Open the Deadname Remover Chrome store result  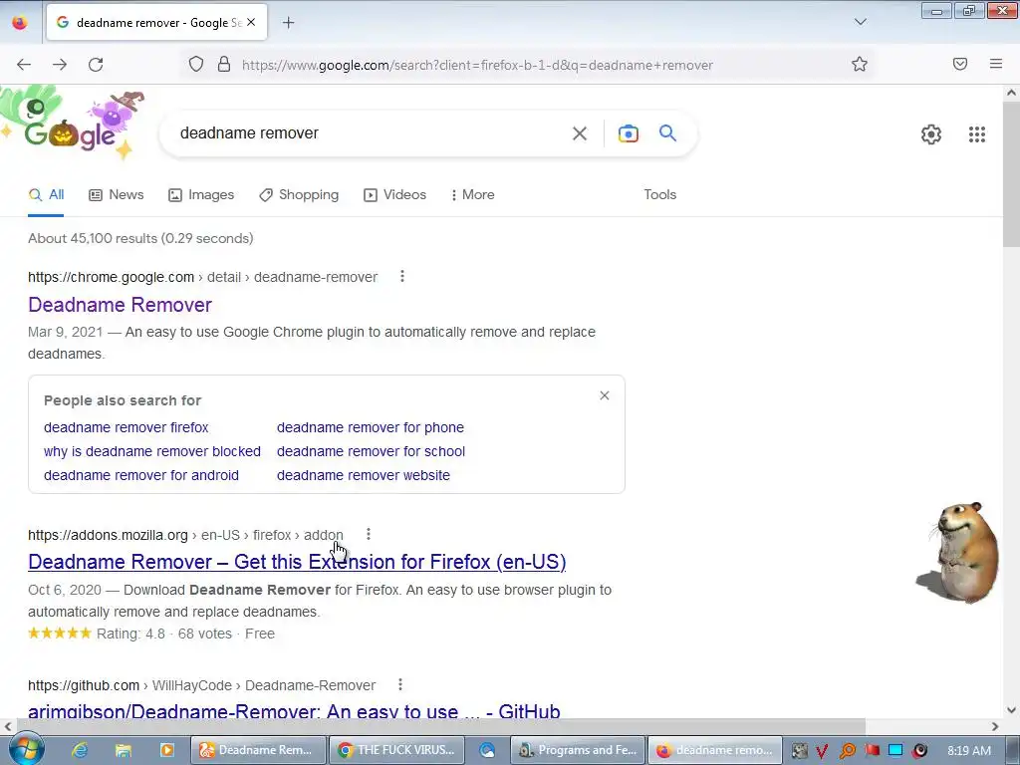click(121, 305)
